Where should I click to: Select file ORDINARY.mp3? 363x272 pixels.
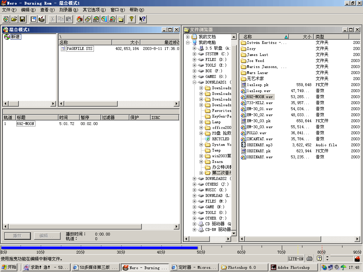pyautogui.click(x=259, y=145)
